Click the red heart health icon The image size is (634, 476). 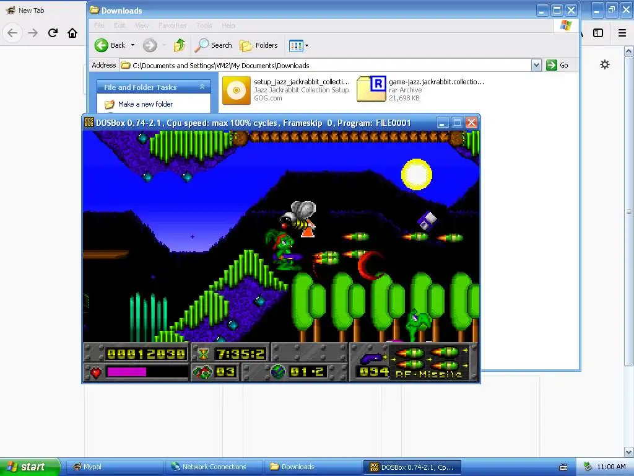96,372
